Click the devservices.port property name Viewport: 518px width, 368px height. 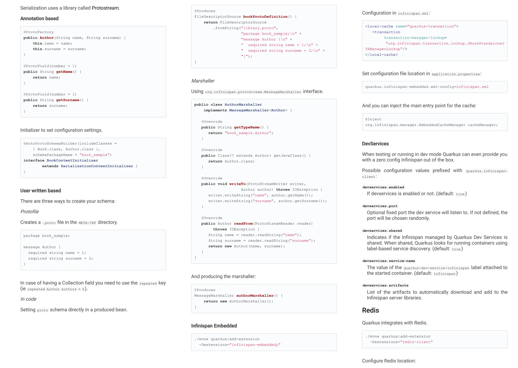click(x=380, y=206)
